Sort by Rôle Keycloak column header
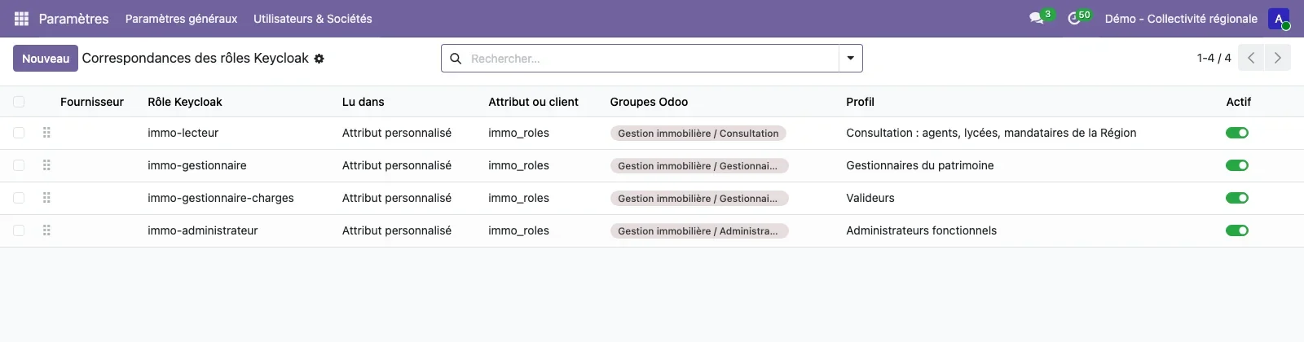This screenshot has width=1304, height=342. pos(185,102)
